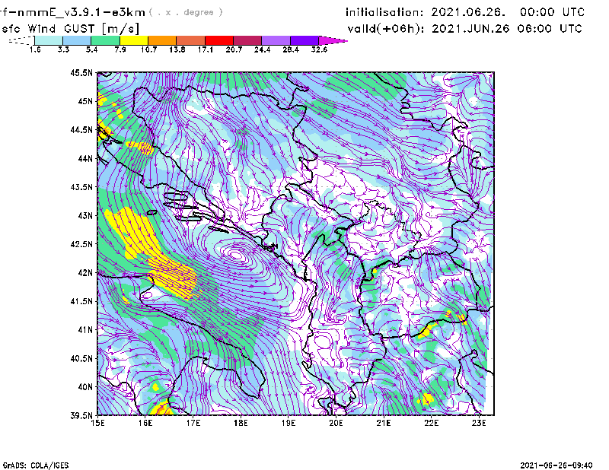
Task: Click the 43N latitude label
Action: pyautogui.click(x=85, y=215)
